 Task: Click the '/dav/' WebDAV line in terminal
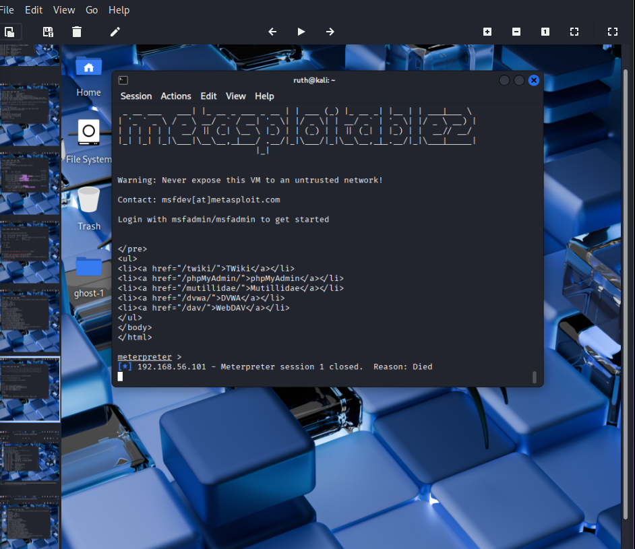click(x=204, y=308)
